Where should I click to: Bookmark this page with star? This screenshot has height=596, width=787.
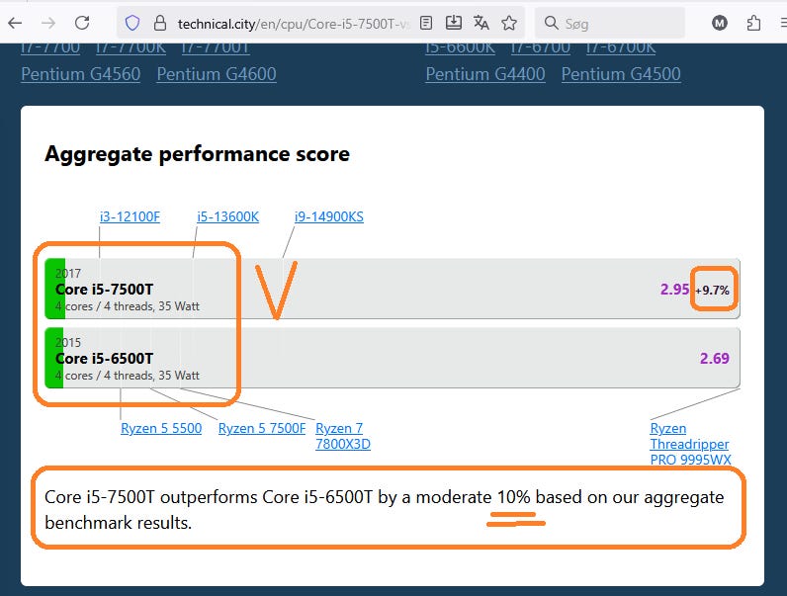click(509, 23)
